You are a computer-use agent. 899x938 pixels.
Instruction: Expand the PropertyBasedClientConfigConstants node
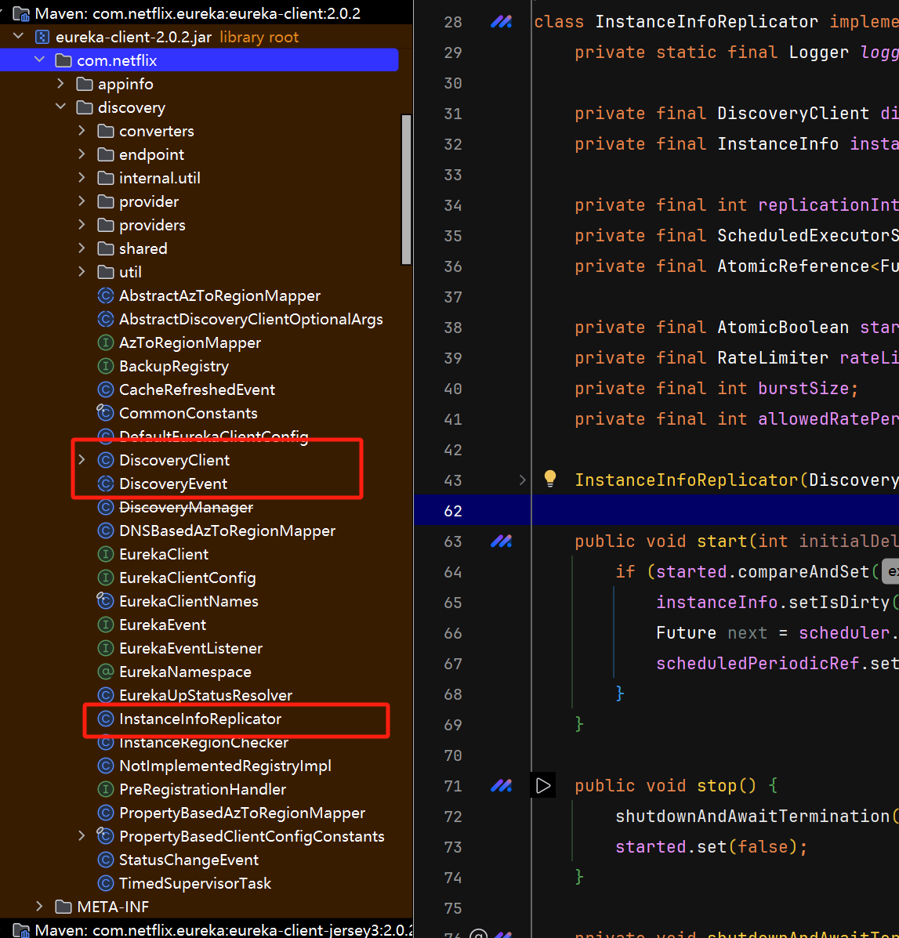coord(82,836)
